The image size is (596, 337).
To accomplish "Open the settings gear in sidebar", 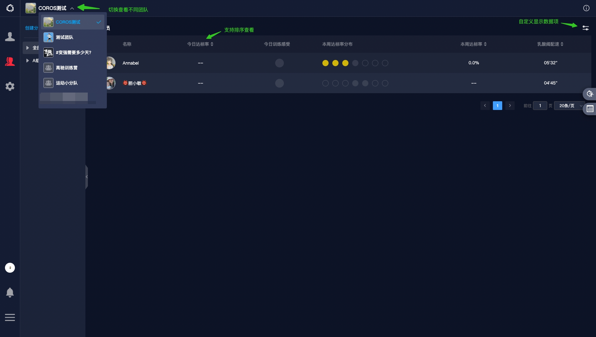I will 10,86.
